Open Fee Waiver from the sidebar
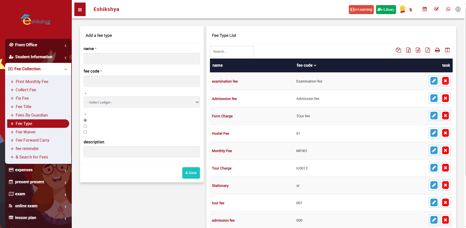 (x=26, y=132)
